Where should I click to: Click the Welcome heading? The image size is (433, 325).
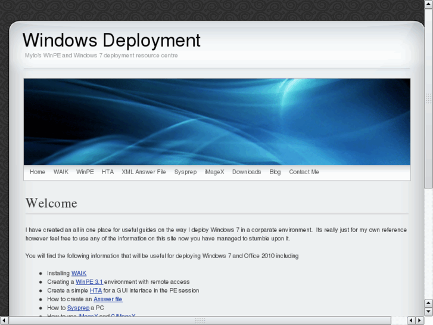pos(51,203)
